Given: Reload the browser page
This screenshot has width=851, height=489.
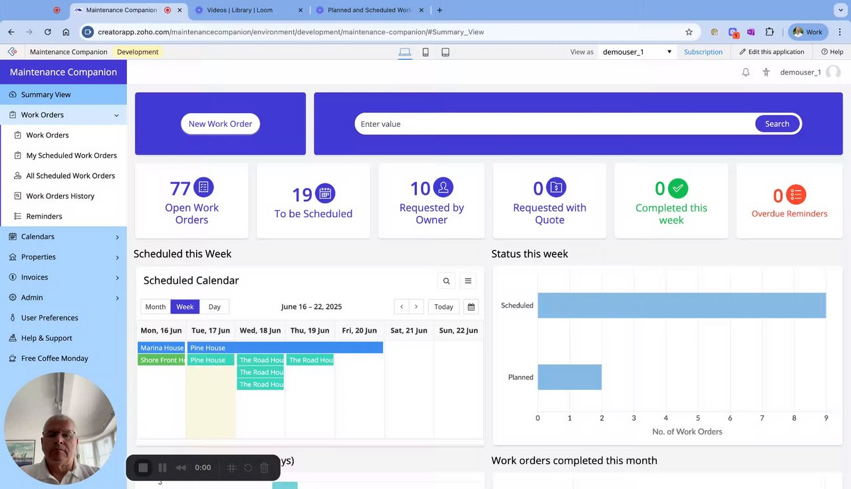Looking at the screenshot, I should point(48,32).
